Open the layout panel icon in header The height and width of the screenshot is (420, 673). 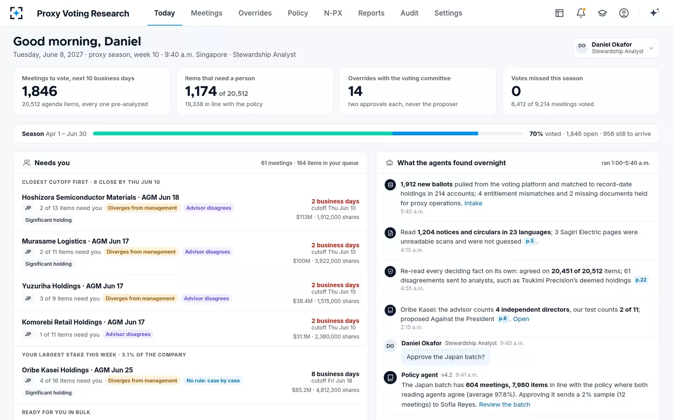(559, 13)
